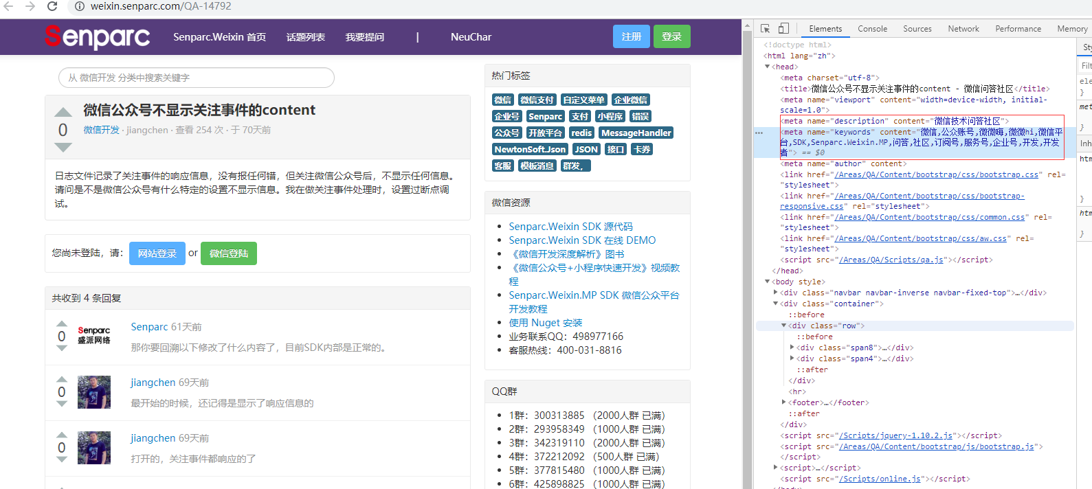1092x489 pixels.
Task: Downvote the main question arrow
Action: 63,147
